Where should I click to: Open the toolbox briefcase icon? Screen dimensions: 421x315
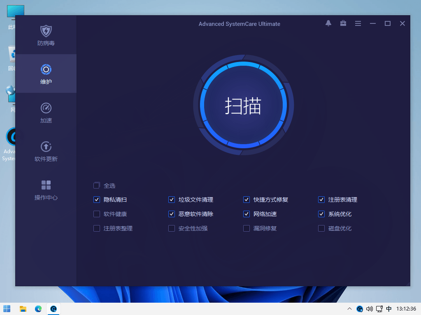click(x=343, y=24)
